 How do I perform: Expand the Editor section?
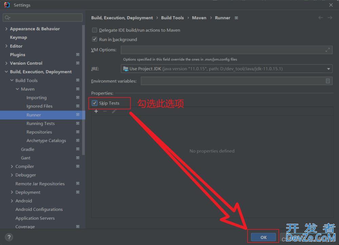(6, 46)
